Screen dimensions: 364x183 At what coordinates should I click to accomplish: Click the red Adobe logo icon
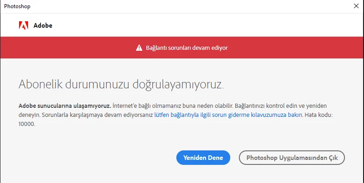[x=24, y=25]
